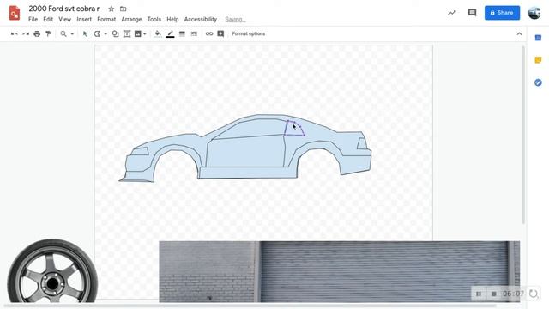Click the blue Share button
549x309 pixels.
(502, 13)
